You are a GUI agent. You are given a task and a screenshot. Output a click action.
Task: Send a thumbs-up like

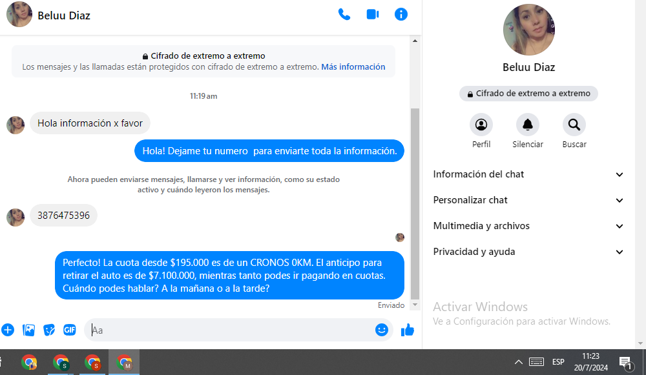point(407,330)
